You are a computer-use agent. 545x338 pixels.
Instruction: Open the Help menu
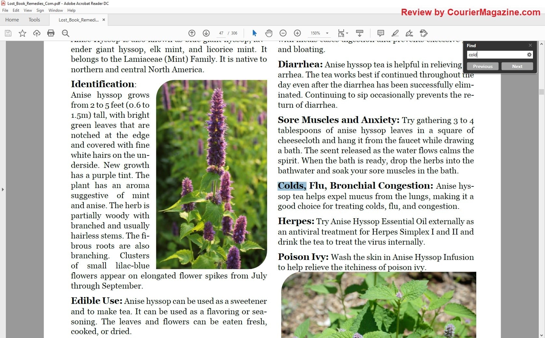pos(71,10)
